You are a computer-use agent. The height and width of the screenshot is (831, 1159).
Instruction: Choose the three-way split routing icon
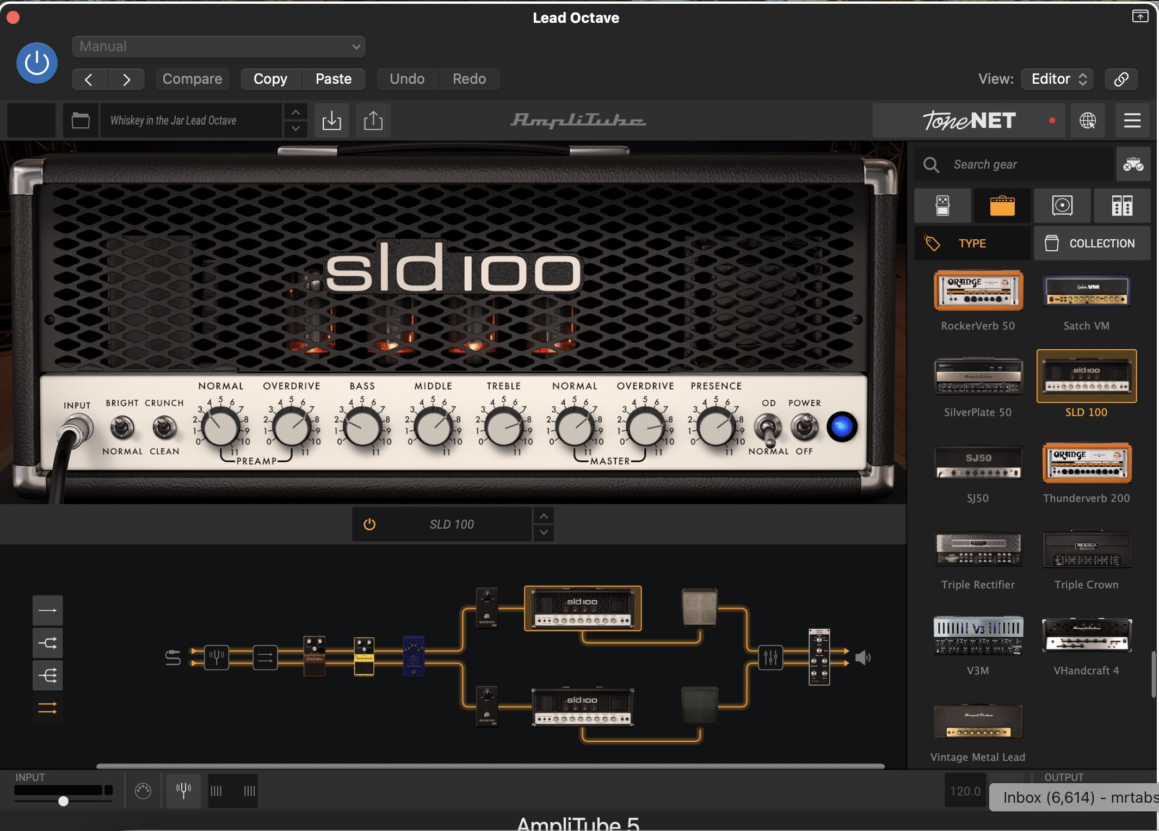click(x=48, y=675)
